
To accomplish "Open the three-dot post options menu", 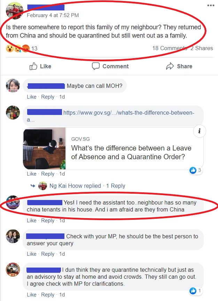I will (211, 5).
